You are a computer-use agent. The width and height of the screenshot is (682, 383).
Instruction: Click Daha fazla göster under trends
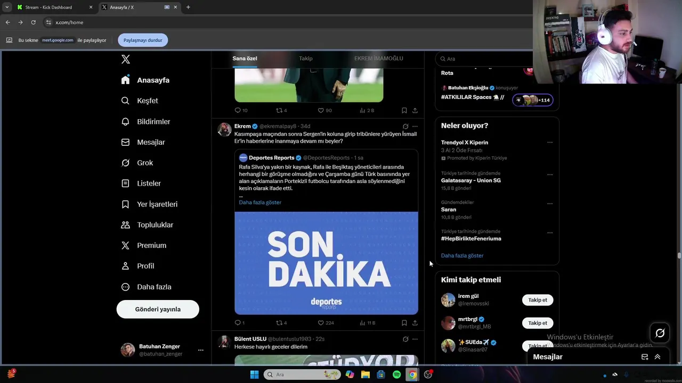tap(462, 255)
